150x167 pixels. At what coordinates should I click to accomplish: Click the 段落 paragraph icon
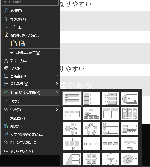click(x=6, y=68)
